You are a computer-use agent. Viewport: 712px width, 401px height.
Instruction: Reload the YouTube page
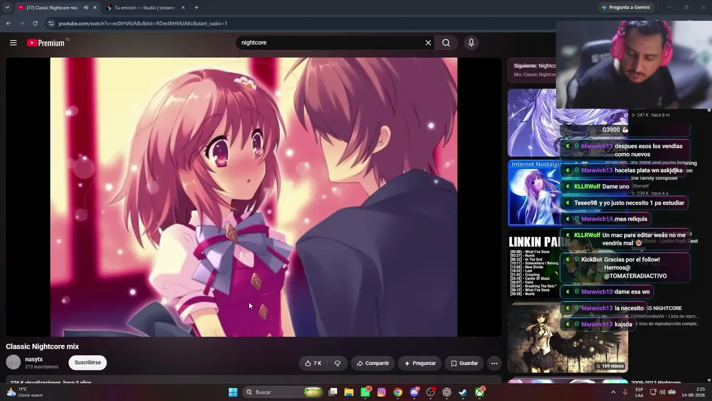pyautogui.click(x=35, y=23)
